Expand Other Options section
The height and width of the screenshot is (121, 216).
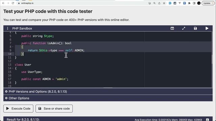108,98
